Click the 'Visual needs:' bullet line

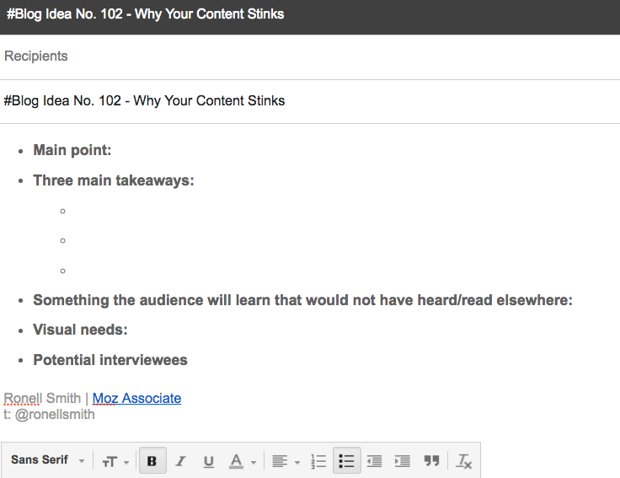click(x=80, y=330)
